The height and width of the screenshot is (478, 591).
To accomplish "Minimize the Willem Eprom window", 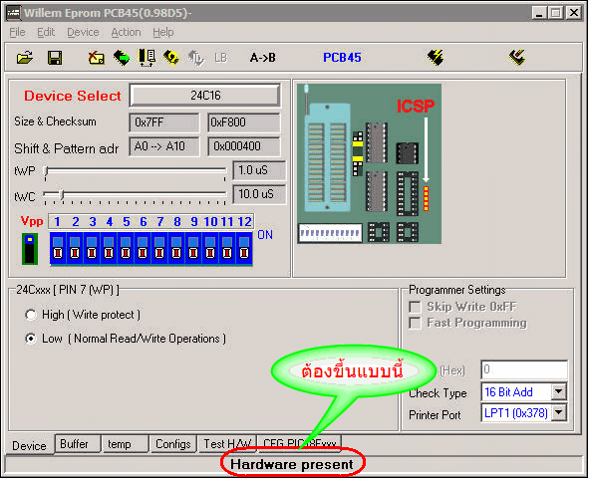I will click(x=539, y=13).
